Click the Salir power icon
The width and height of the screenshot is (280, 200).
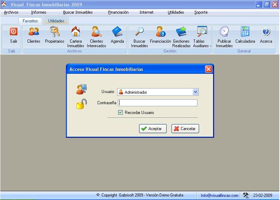click(14, 32)
